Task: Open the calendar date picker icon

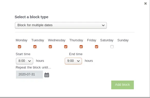Action: click(47, 75)
